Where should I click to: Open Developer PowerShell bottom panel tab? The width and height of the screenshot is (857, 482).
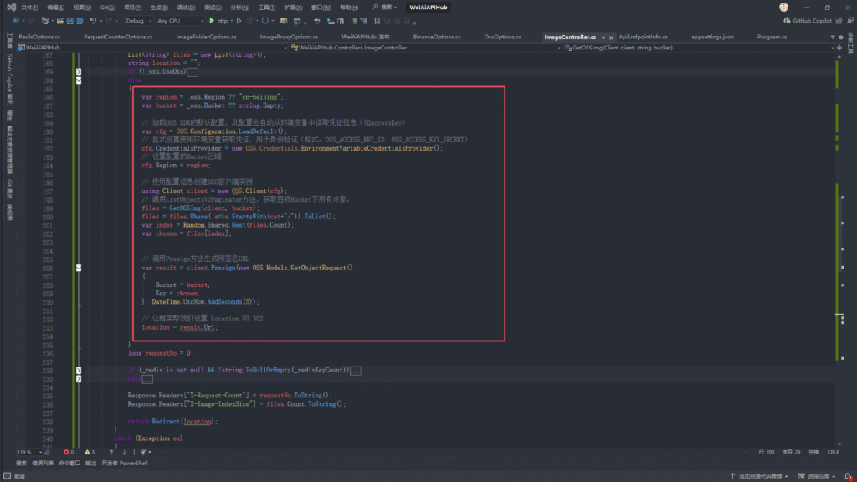click(x=125, y=462)
